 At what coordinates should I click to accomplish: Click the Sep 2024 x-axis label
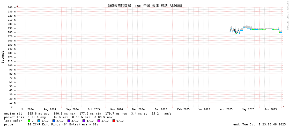72,109
